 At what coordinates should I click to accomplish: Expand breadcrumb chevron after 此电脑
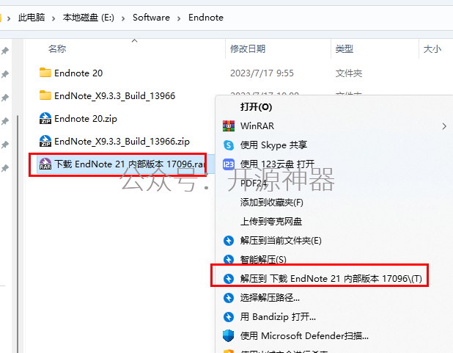[x=54, y=18]
